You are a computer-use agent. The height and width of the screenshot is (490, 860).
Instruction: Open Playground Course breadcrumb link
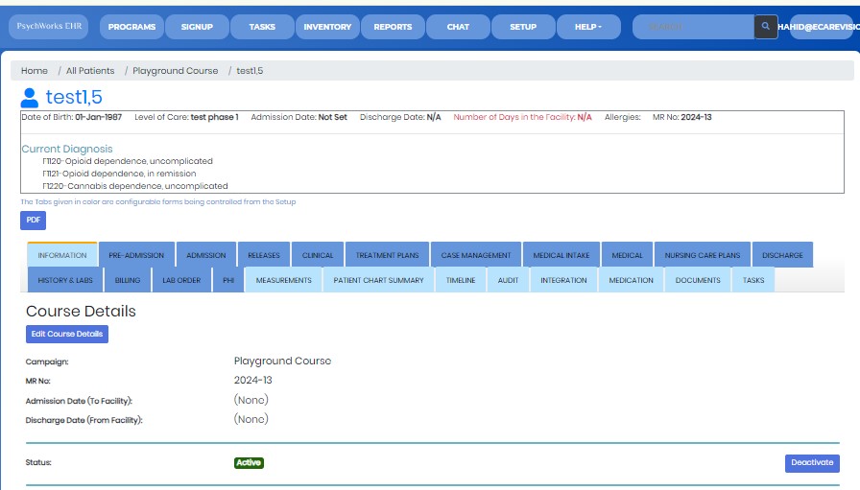point(175,71)
